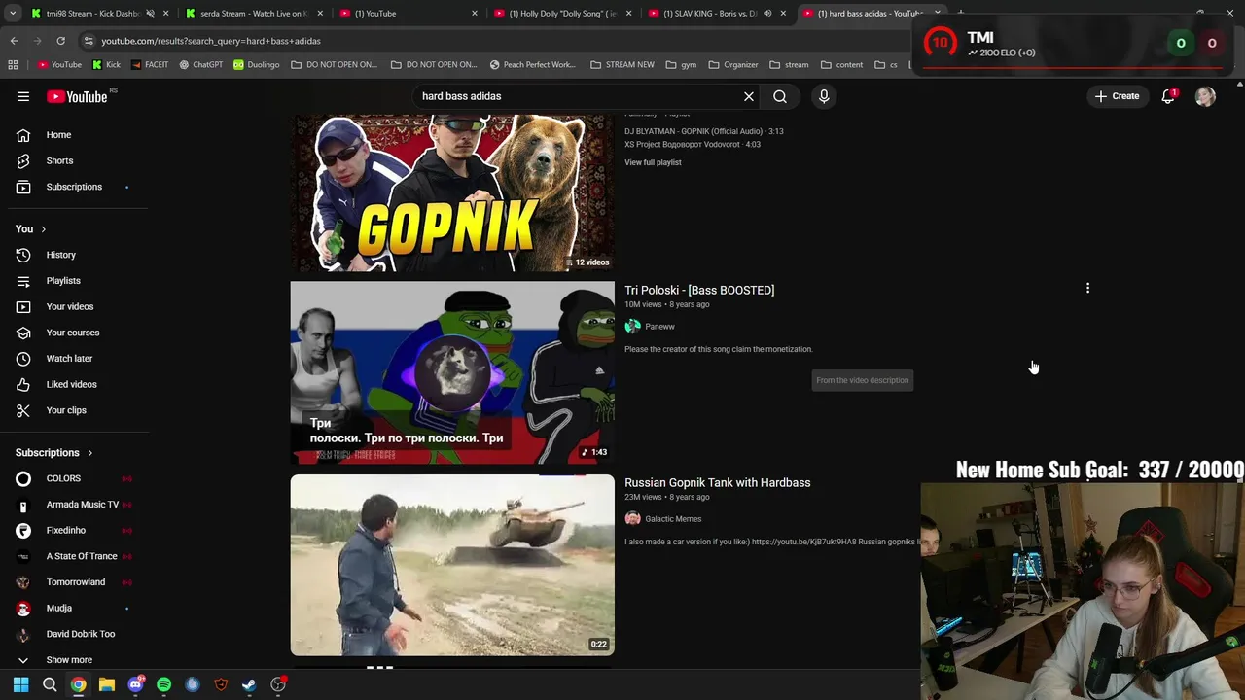Click the YouTube logo

pyautogui.click(x=77, y=96)
